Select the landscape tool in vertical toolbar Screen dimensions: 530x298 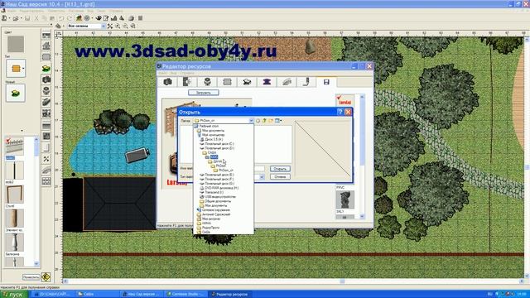[46, 35]
